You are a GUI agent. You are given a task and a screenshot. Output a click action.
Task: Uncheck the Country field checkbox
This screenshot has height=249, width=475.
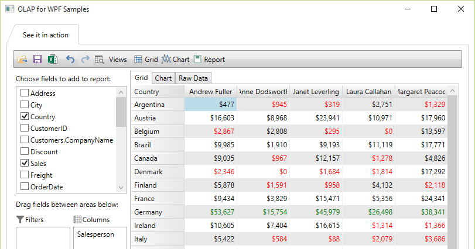25,116
